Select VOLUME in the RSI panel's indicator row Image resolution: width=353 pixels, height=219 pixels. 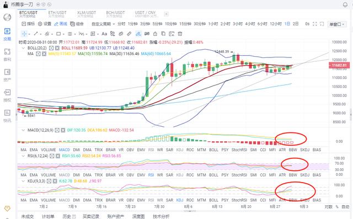coord(49,175)
